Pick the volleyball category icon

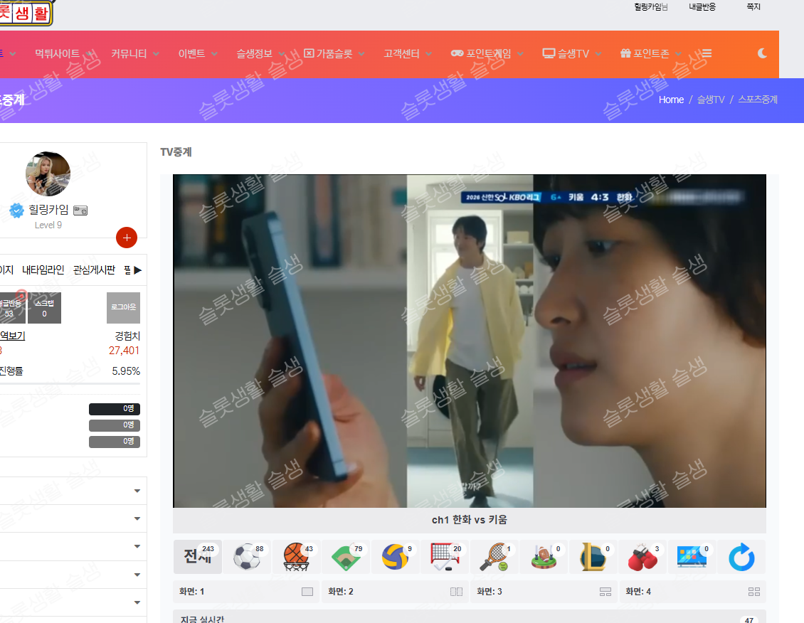tap(395, 557)
